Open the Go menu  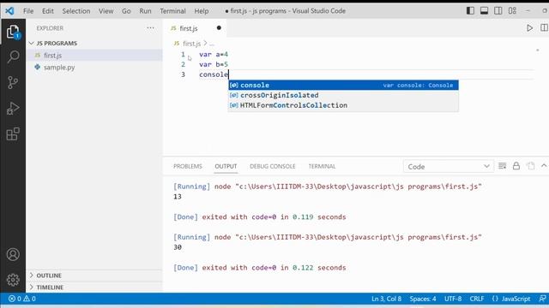point(126,11)
